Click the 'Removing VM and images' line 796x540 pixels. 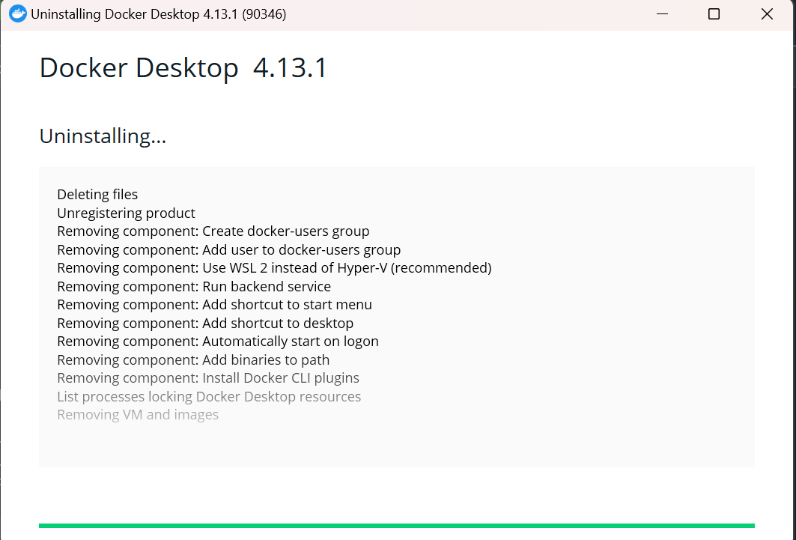point(138,415)
